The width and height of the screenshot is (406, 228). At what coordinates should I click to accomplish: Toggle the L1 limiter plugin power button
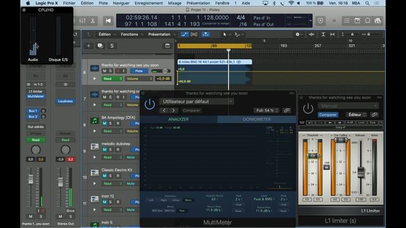[308, 108]
